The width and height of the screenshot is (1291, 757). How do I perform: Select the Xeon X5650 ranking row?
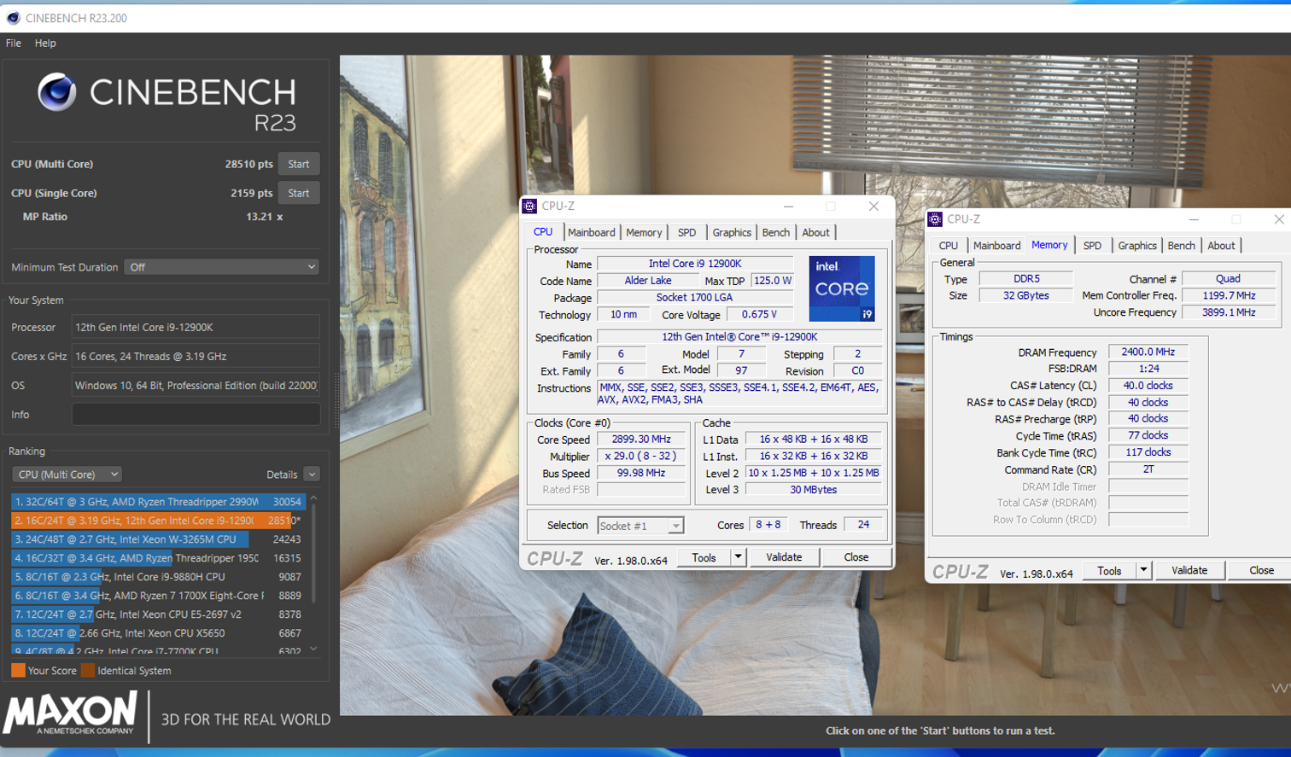pyautogui.click(x=159, y=633)
